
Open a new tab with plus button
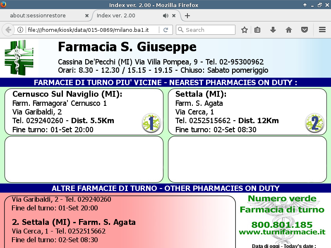pos(187,16)
